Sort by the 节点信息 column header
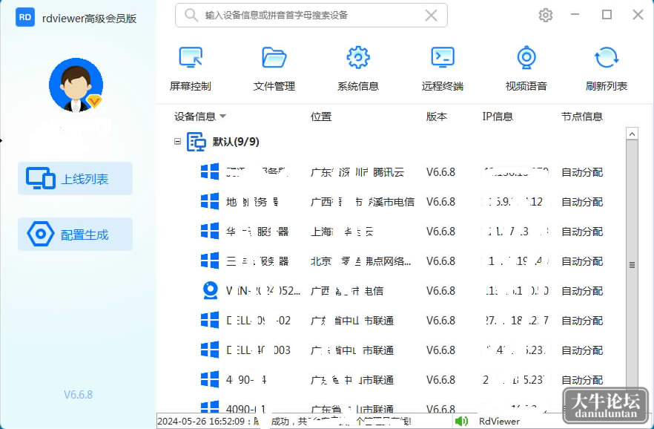The image size is (654, 429). pyautogui.click(x=582, y=117)
